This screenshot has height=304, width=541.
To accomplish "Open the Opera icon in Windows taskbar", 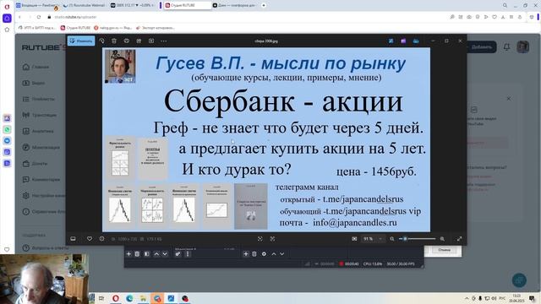I will [x=116, y=298].
